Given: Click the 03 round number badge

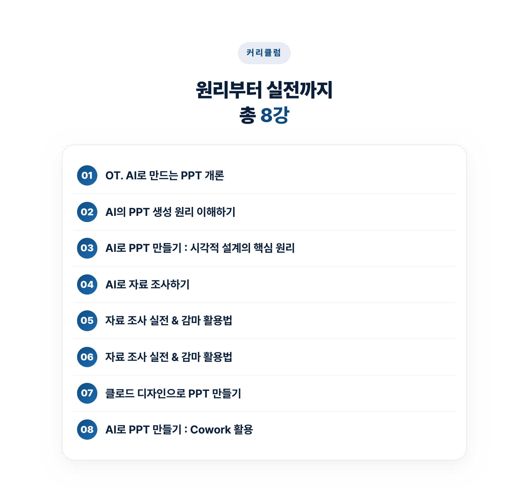Looking at the screenshot, I should pyautogui.click(x=87, y=248).
